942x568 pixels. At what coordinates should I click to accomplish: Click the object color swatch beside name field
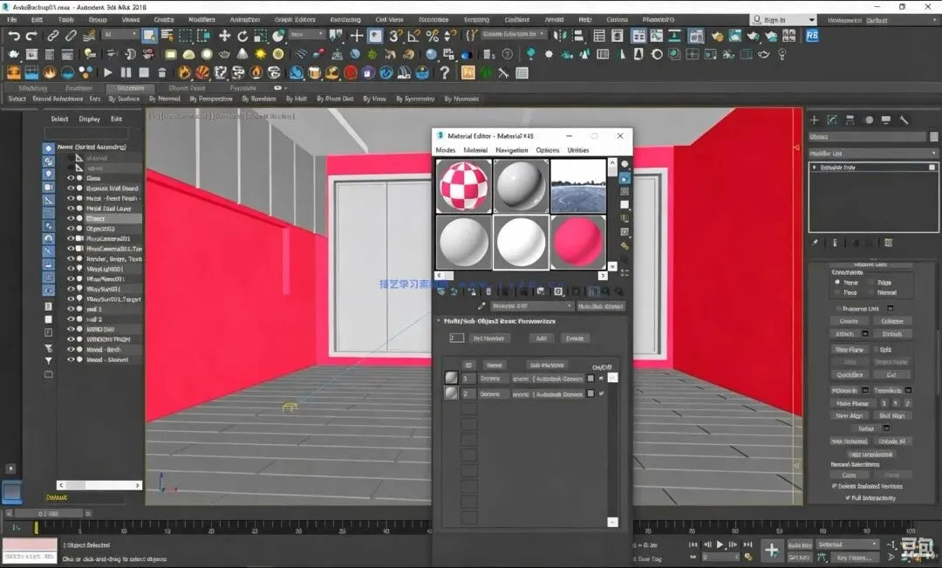tap(933, 137)
